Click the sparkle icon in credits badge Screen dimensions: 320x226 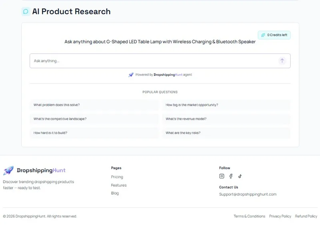pyautogui.click(x=263, y=35)
